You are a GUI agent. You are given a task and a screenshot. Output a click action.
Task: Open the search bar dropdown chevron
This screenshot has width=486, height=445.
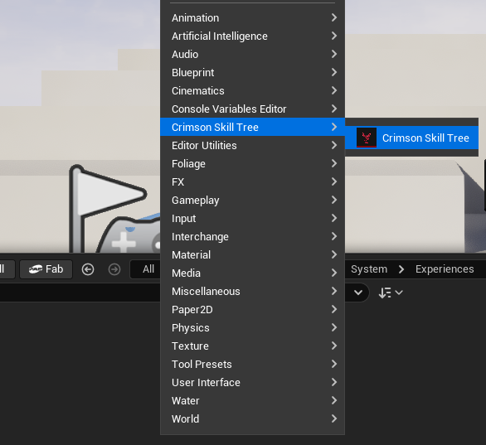358,293
